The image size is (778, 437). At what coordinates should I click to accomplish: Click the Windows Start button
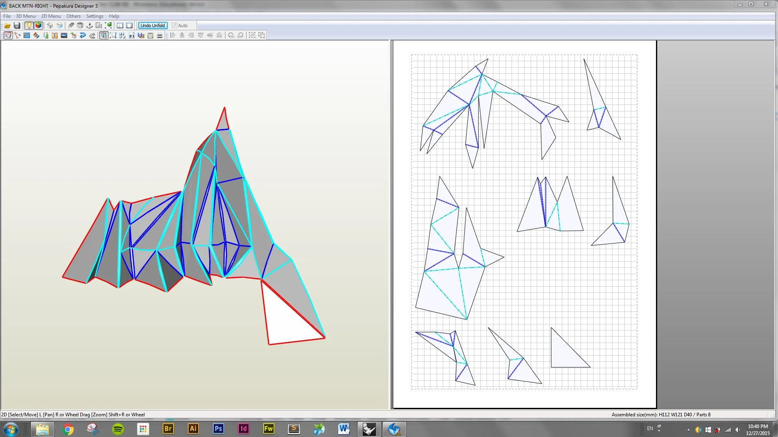11,429
